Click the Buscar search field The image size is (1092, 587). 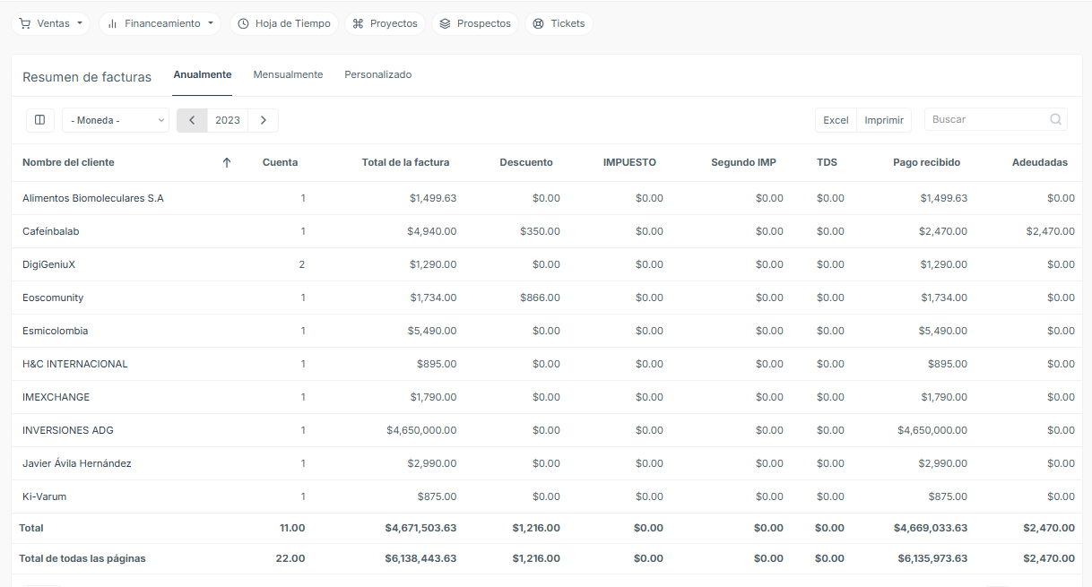995,119
